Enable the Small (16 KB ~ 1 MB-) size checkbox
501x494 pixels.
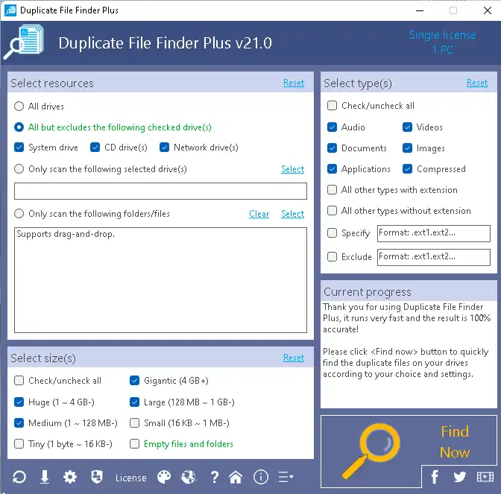tap(134, 423)
